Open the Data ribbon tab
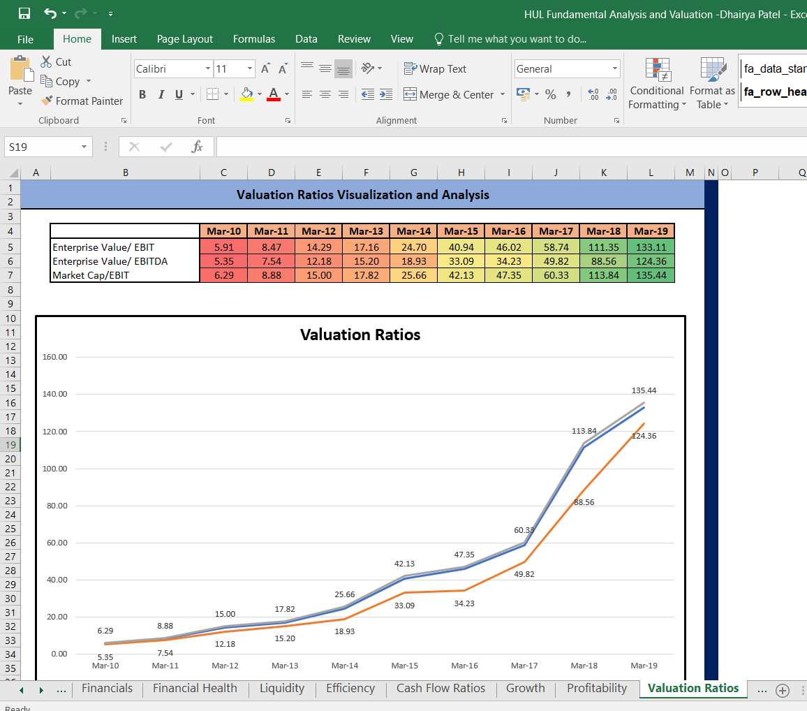 click(306, 39)
